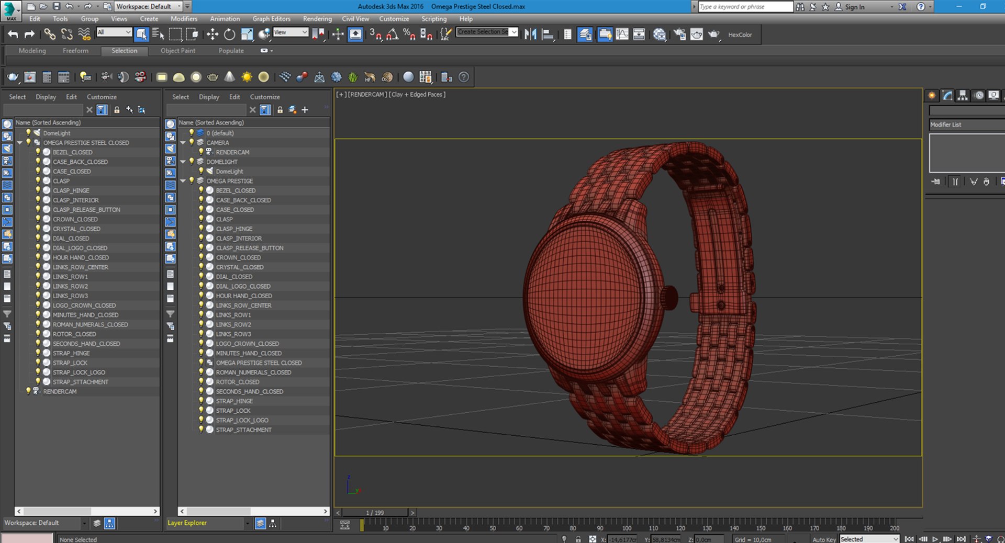1005x543 pixels.
Task: Select the Move transform tool
Action: (x=212, y=35)
